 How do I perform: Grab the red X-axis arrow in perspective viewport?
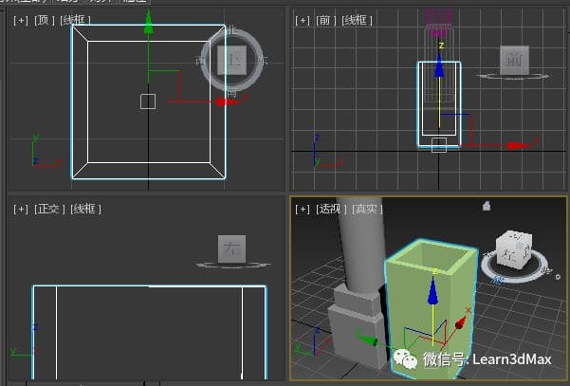(x=460, y=322)
